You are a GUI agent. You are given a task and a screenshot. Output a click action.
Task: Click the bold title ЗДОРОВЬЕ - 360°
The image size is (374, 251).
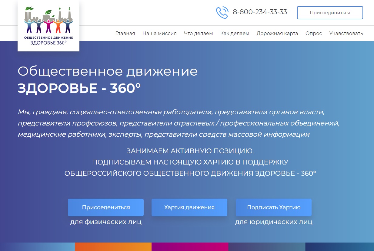pos(79,88)
